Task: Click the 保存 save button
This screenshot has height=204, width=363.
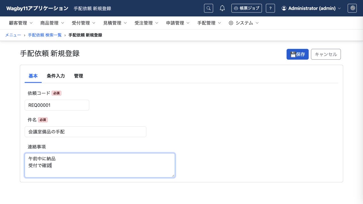Action: [297, 54]
